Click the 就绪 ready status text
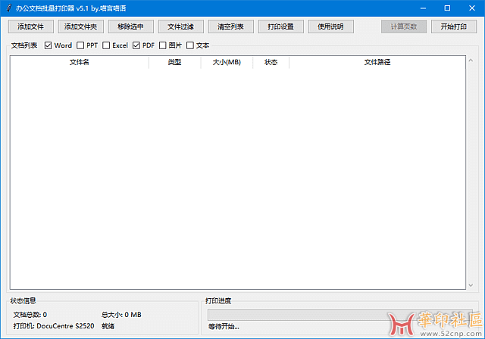 click(108, 326)
